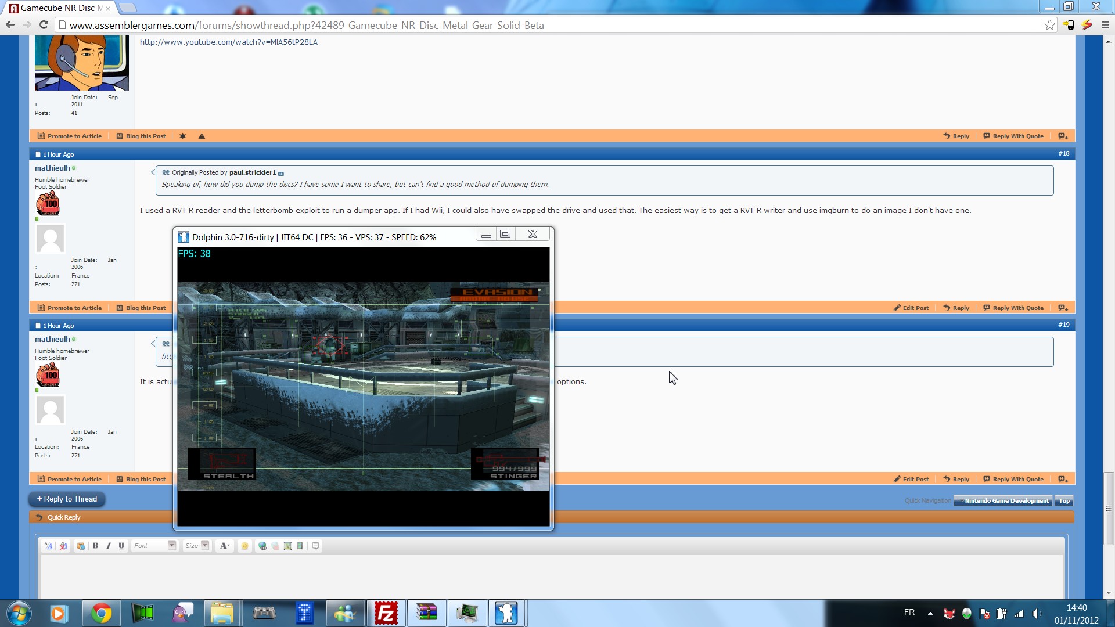Open the Size dropdown
Viewport: 1115px width, 627px height.
196,546
